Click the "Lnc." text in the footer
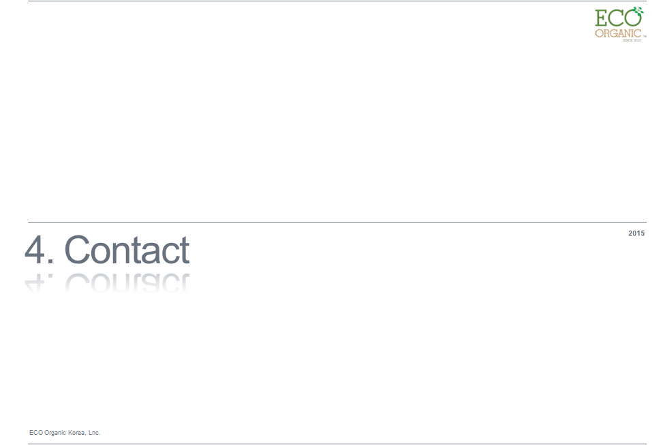The width and height of the screenshot is (652, 445). (95, 433)
